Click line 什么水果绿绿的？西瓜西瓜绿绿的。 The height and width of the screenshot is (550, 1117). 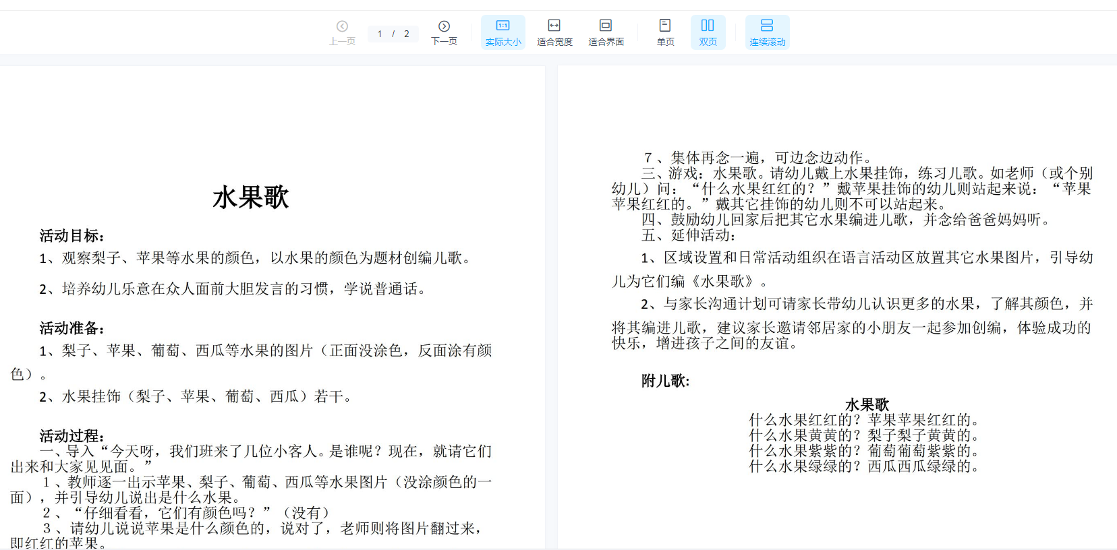pos(864,466)
